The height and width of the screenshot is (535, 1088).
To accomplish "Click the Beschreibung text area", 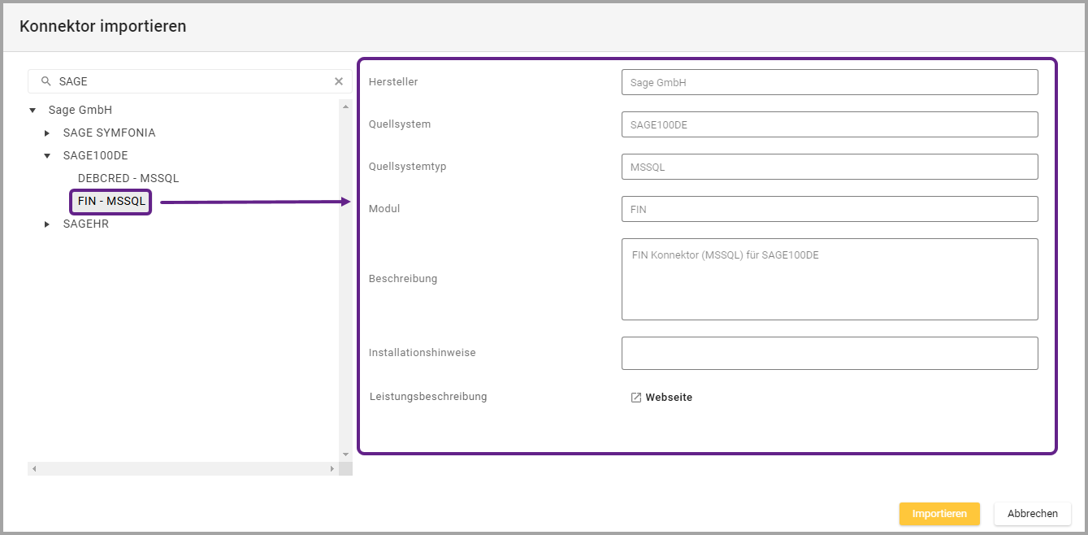I will tap(830, 279).
